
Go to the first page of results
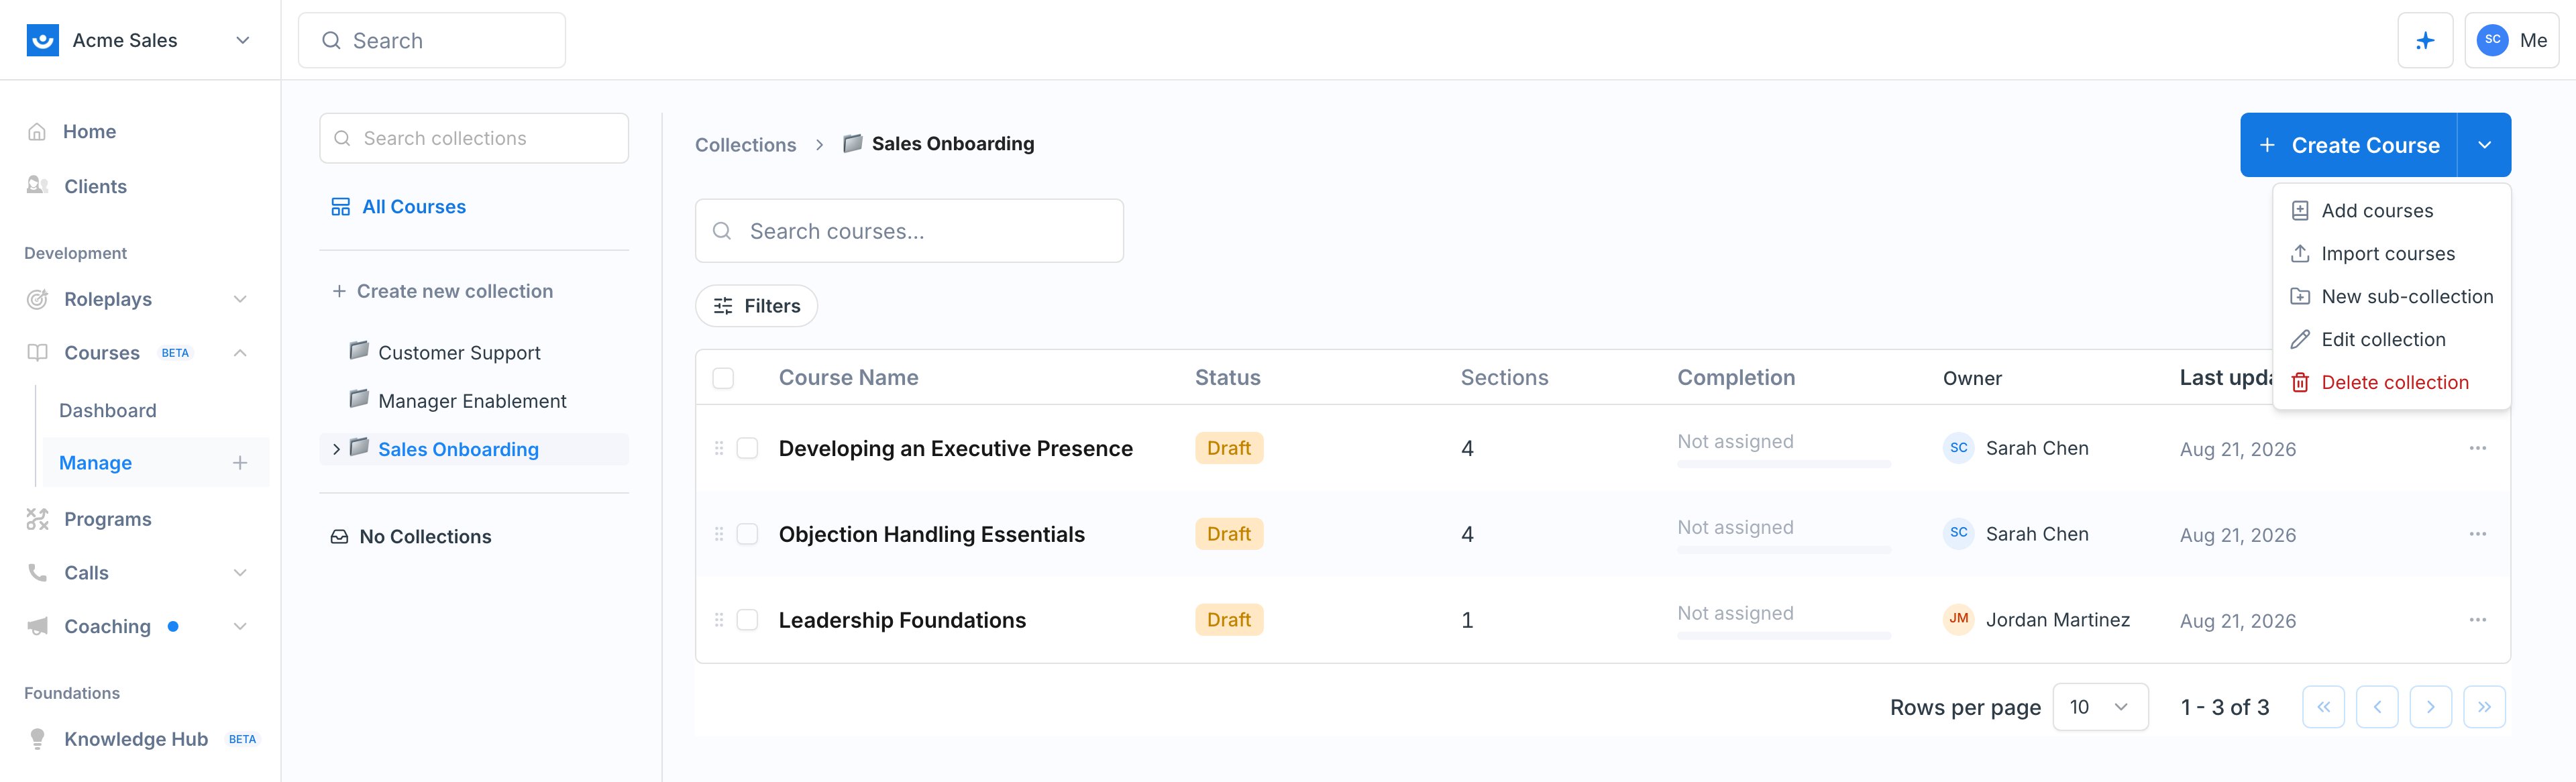tap(2323, 707)
